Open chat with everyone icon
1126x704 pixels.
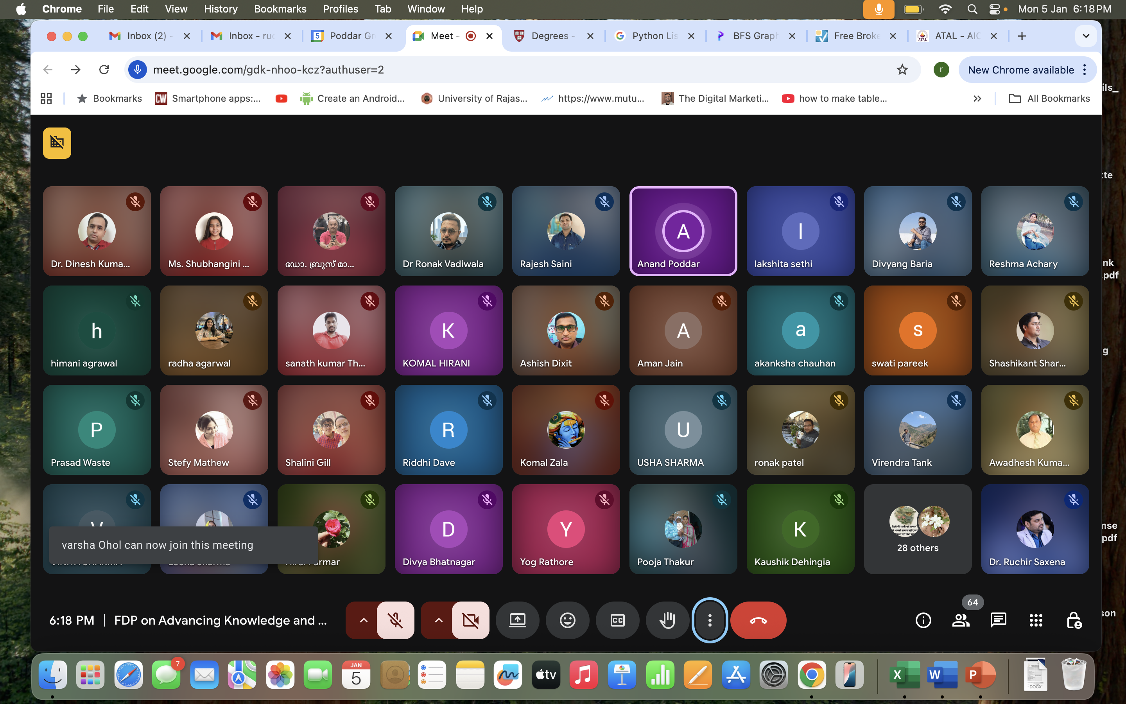pyautogui.click(x=998, y=620)
